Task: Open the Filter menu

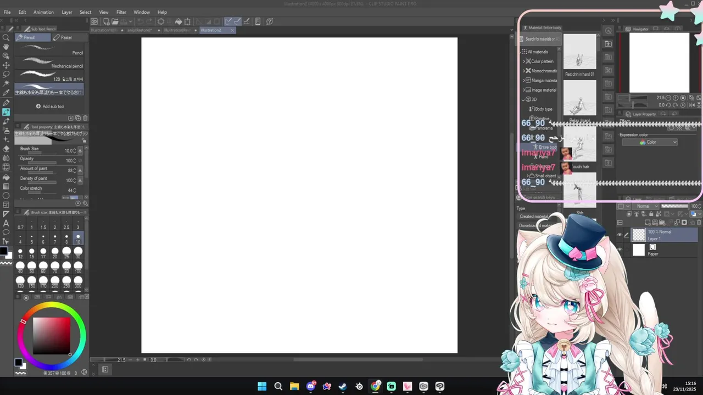Action: (x=121, y=12)
